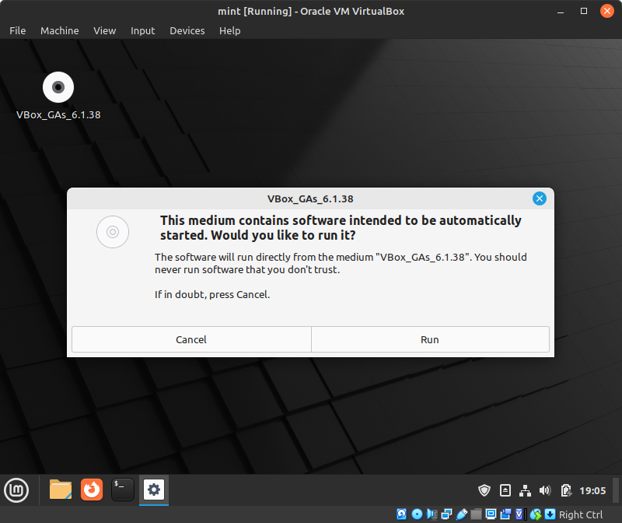Maximize the VirtualBox window

(584, 11)
